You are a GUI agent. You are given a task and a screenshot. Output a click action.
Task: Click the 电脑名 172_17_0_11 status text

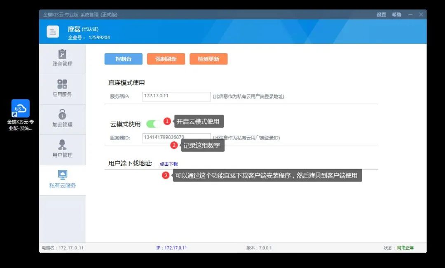63,248
